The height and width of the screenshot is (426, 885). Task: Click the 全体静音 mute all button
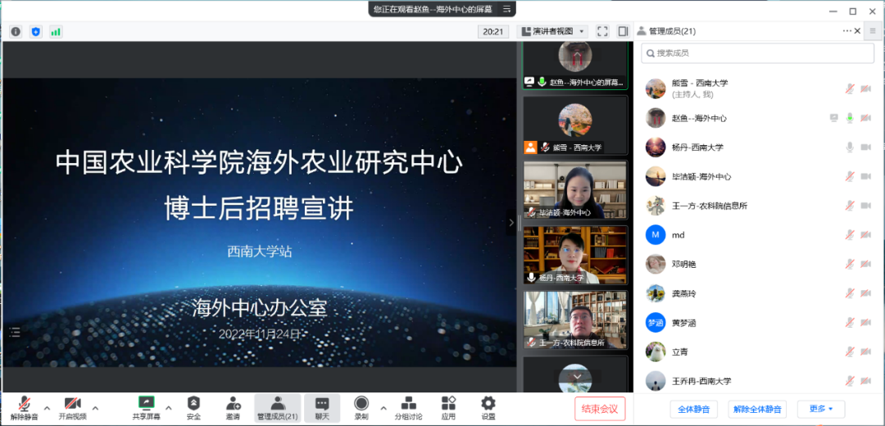point(695,409)
